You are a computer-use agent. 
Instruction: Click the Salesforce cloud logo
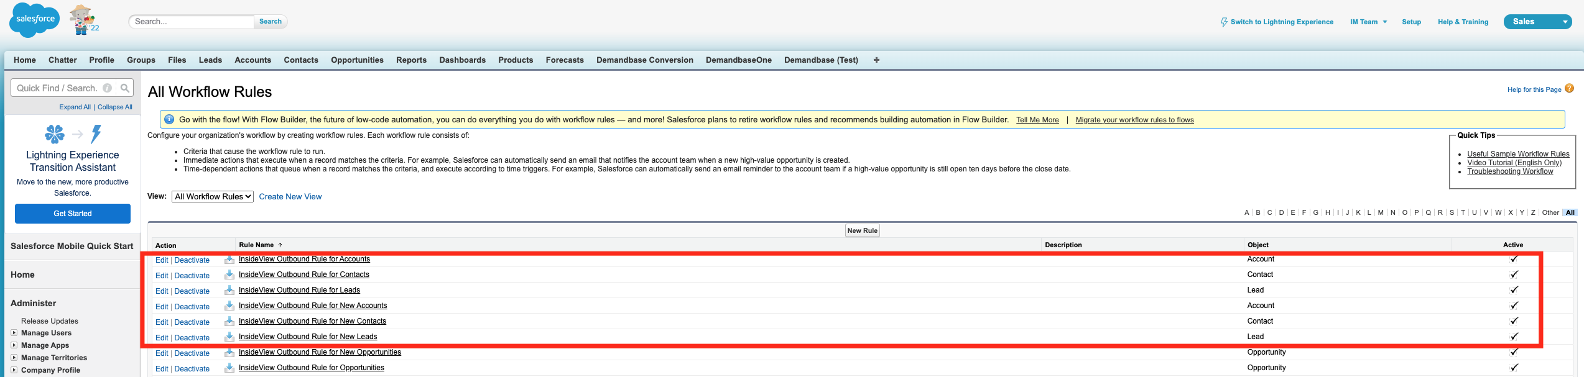point(35,20)
